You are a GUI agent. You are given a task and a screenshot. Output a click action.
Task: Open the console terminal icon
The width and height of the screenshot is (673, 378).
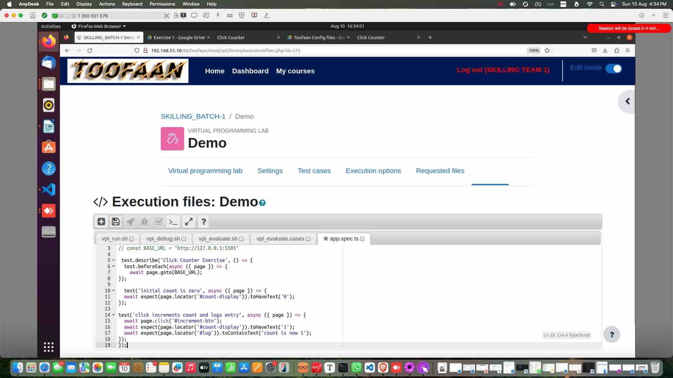click(173, 222)
